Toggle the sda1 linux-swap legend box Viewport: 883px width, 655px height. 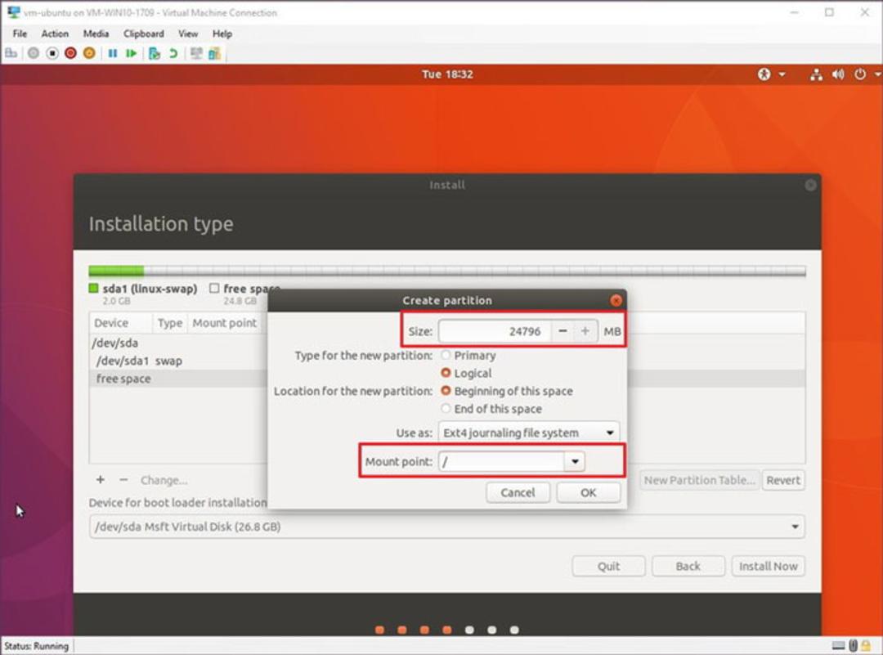tap(93, 289)
